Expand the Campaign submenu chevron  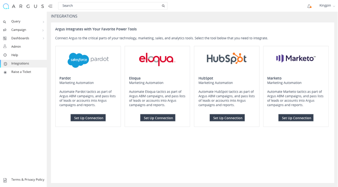pos(43,30)
